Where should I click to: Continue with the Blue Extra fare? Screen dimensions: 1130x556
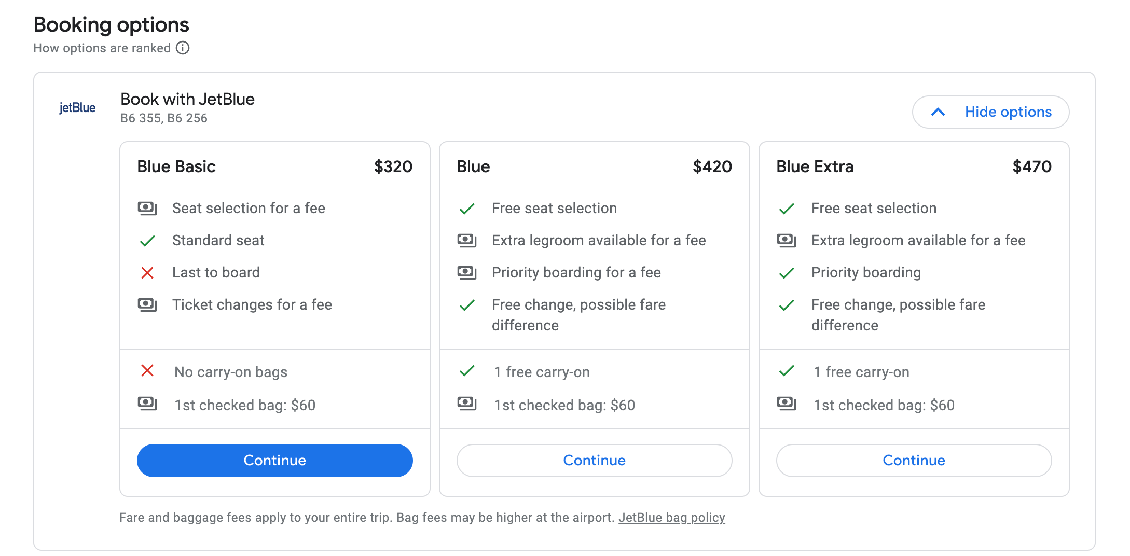[914, 461]
